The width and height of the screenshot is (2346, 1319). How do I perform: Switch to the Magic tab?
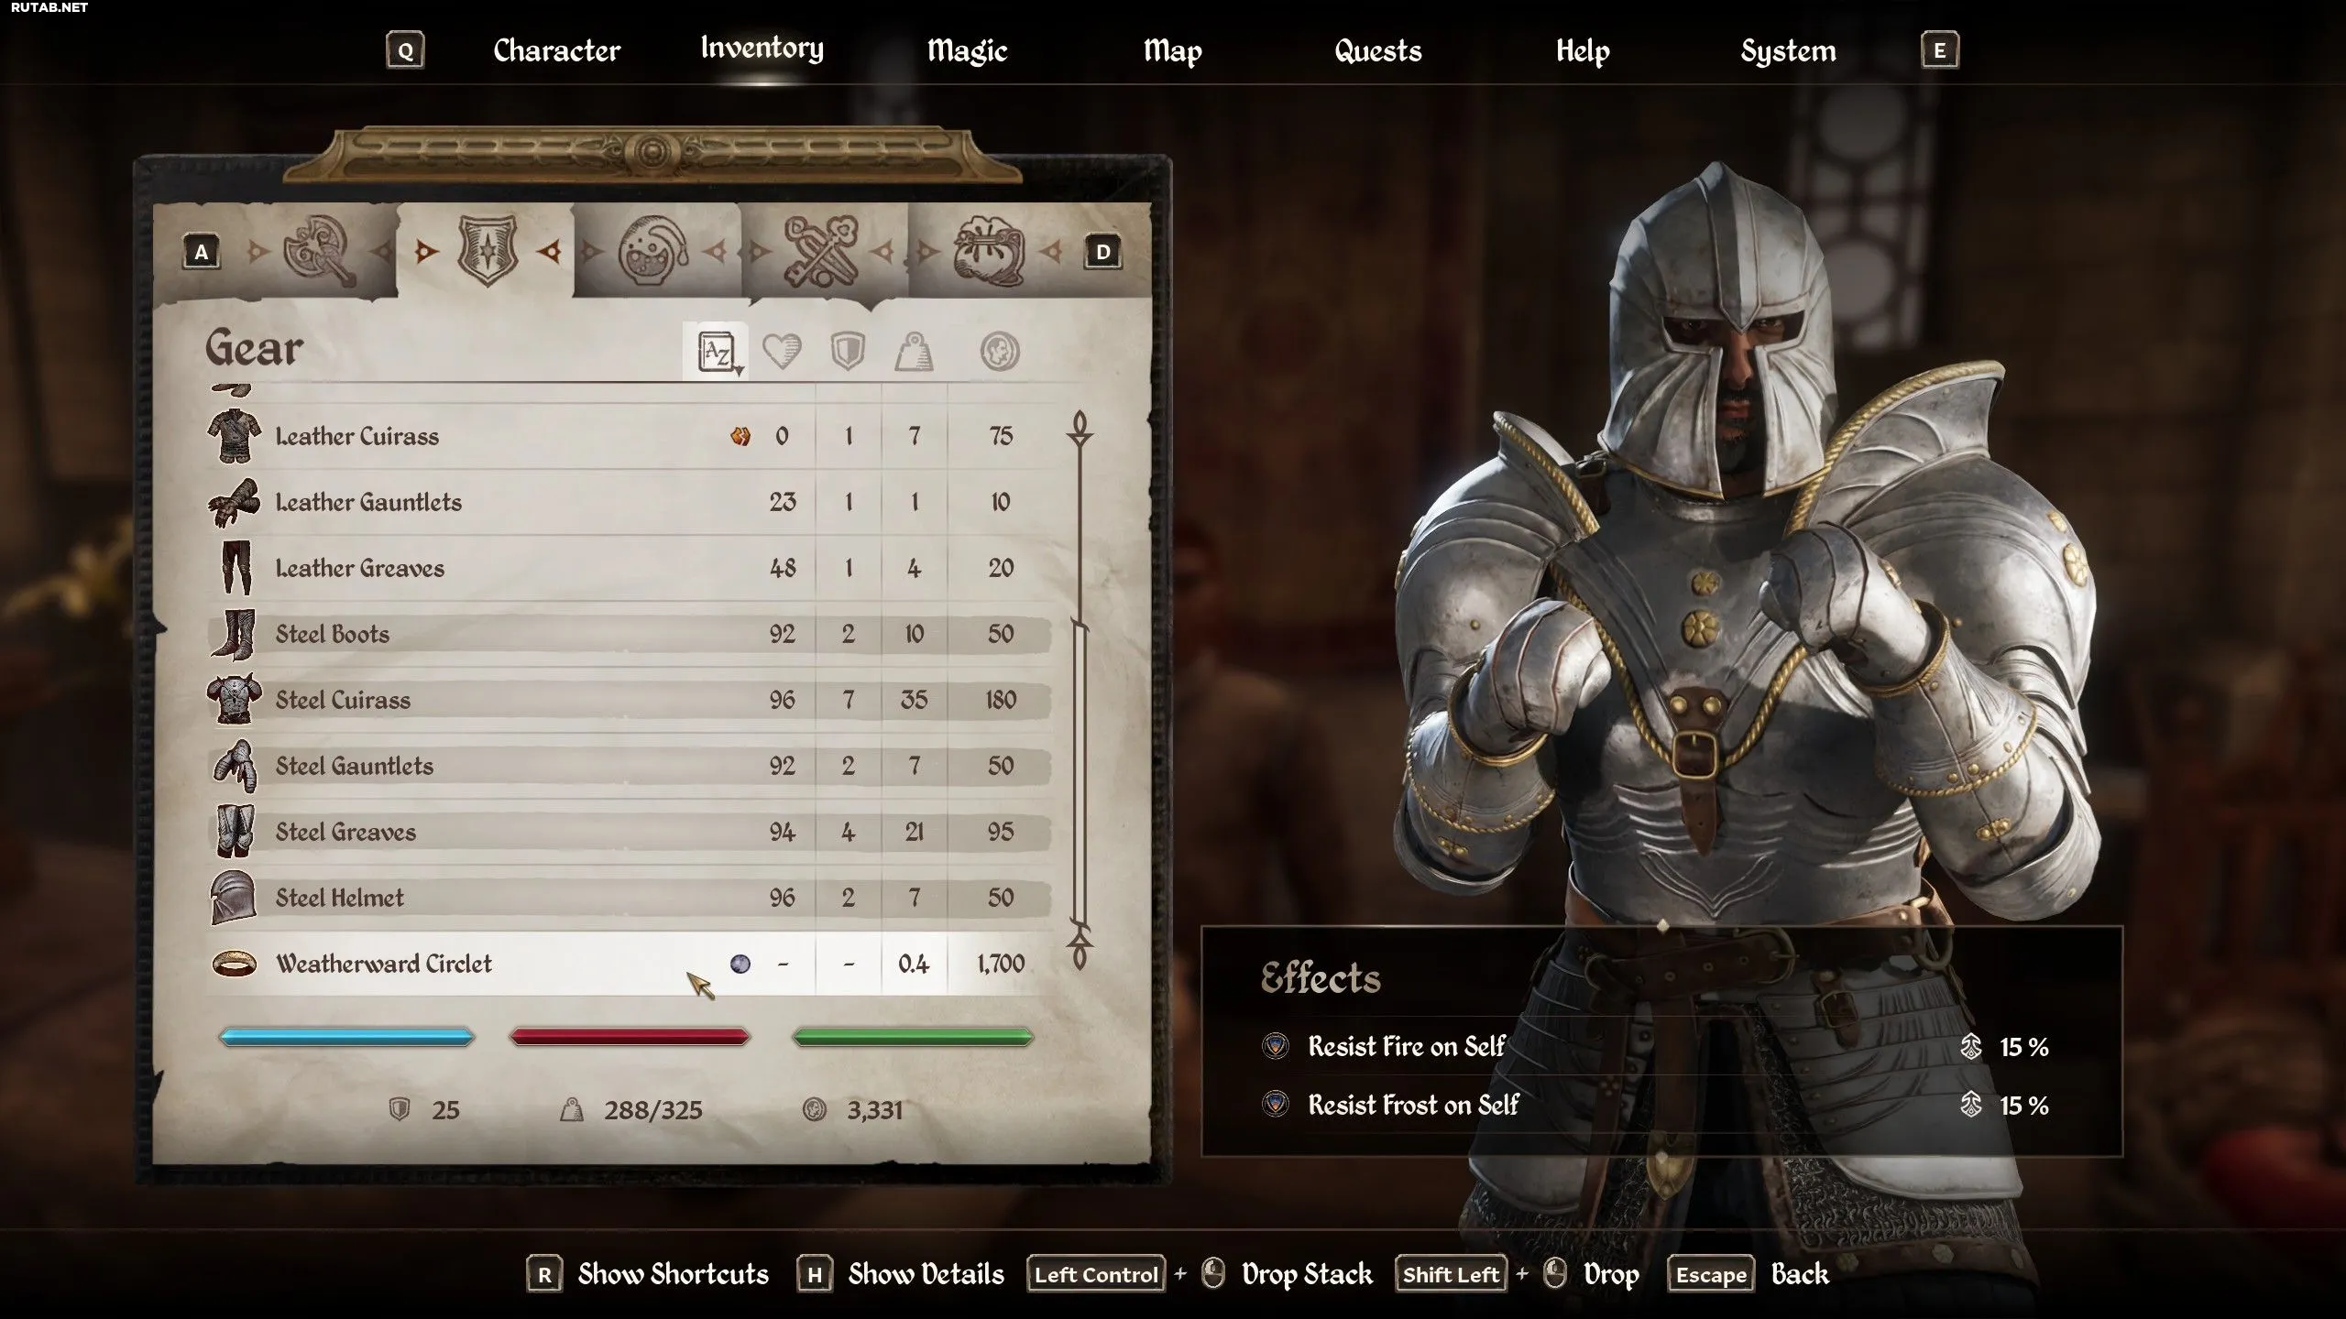click(x=967, y=50)
